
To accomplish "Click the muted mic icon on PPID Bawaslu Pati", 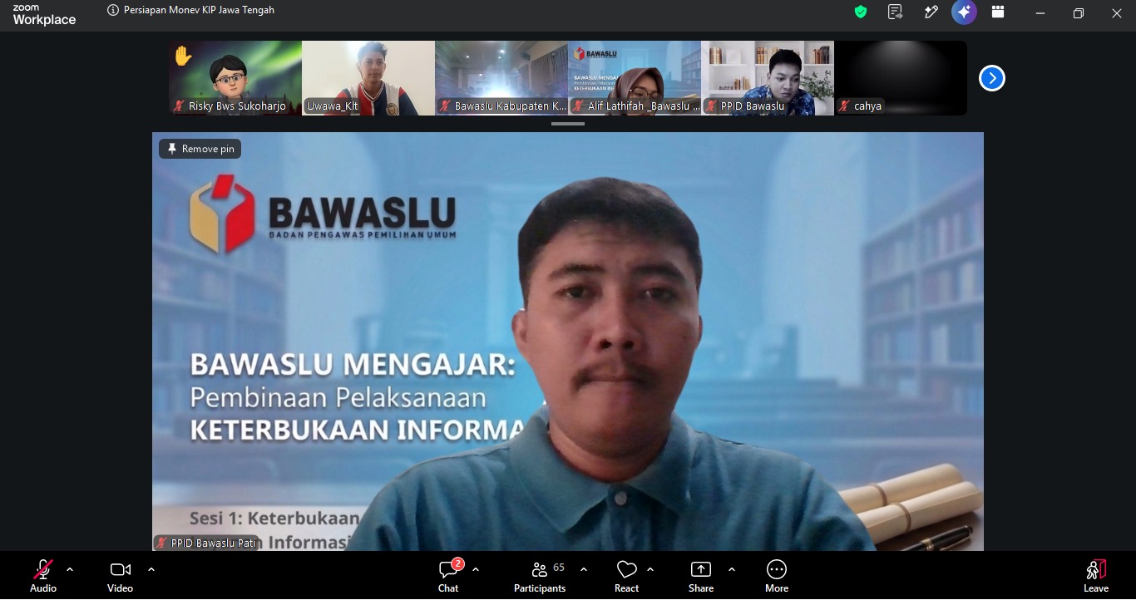I will coord(162,543).
